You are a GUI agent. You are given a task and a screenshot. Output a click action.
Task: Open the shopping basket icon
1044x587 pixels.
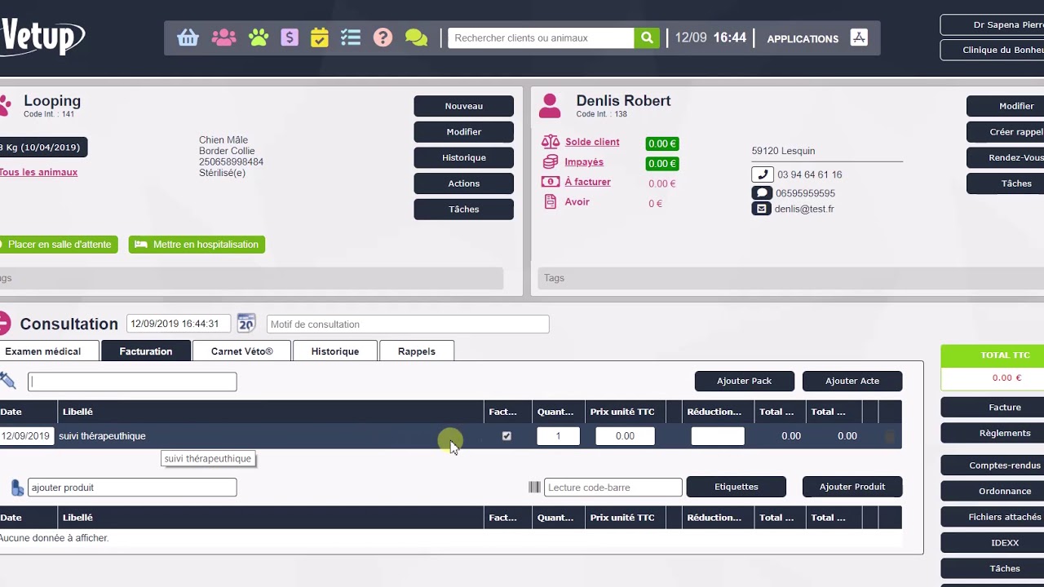pos(188,38)
